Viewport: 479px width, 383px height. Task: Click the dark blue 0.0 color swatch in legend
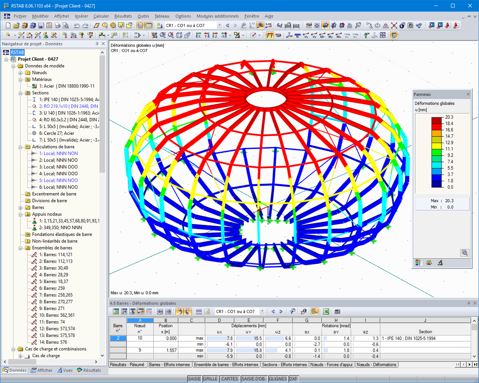[x=437, y=184]
